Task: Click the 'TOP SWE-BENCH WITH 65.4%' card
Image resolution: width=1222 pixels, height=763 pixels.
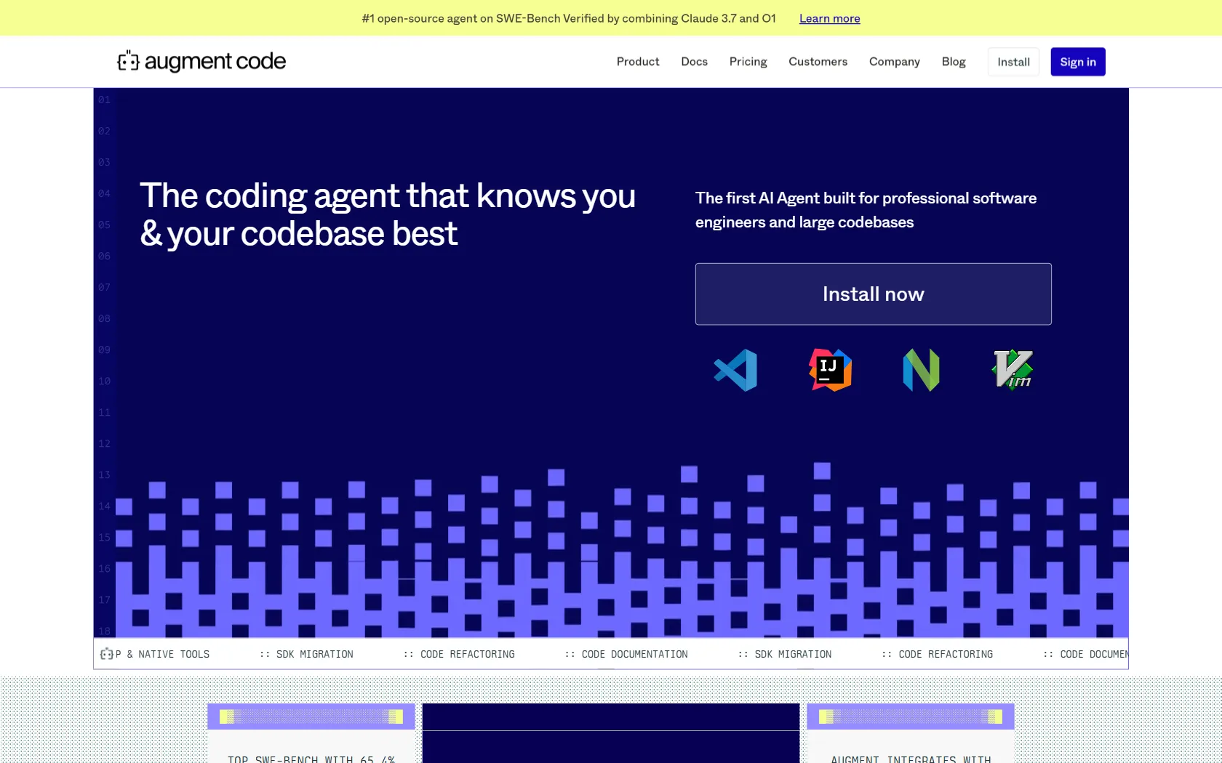Action: [311, 733]
